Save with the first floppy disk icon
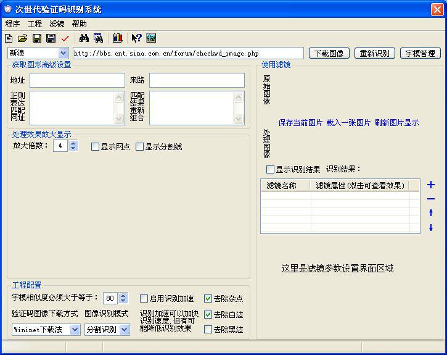The width and height of the screenshot is (447, 355). [x=37, y=38]
